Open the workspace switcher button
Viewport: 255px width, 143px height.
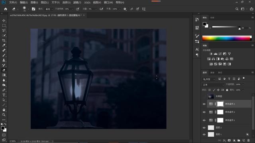click(x=243, y=9)
